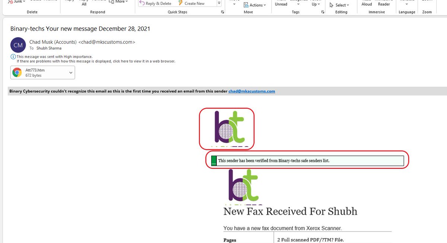Click the High importance info icon
Image resolution: width=447 pixels, height=243 pixels.
13,57
